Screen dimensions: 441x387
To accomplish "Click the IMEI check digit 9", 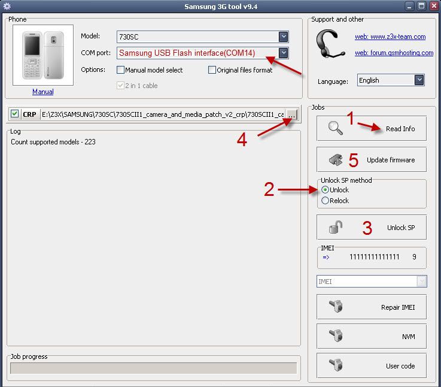I will tap(414, 257).
